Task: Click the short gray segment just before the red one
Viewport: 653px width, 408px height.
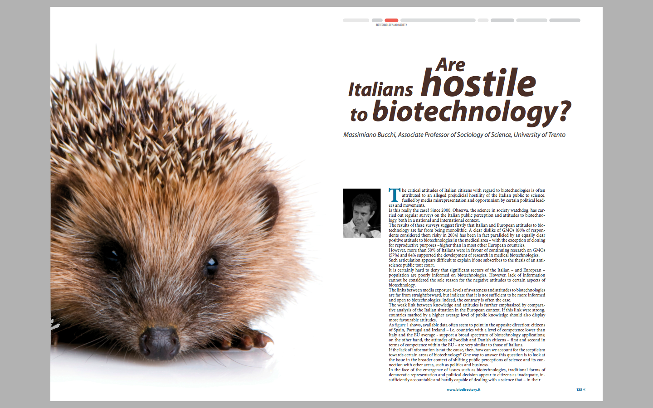Action: click(x=377, y=20)
